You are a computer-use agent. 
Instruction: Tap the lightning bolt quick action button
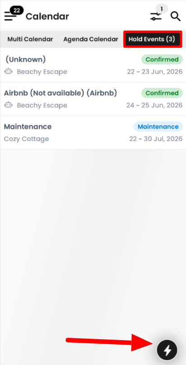pos(167,350)
